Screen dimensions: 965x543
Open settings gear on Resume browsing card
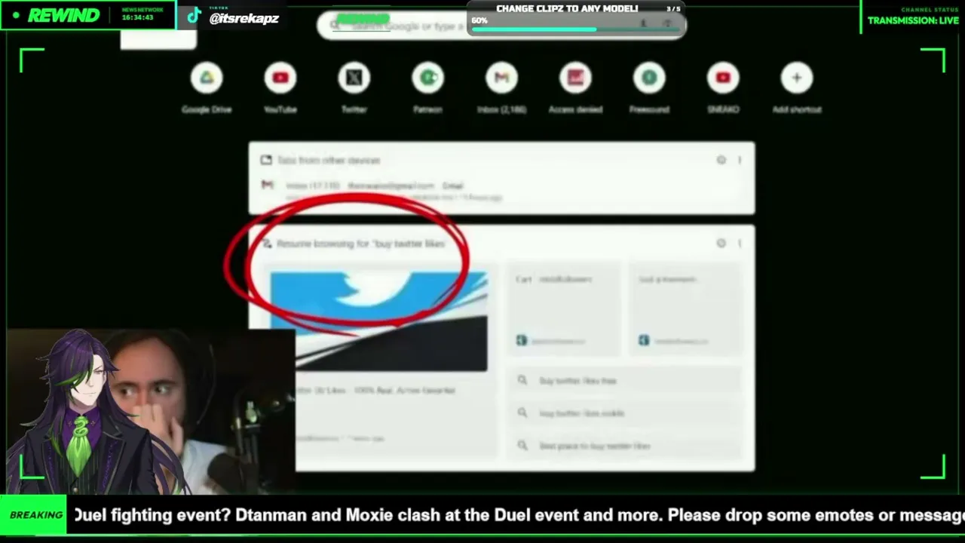(721, 243)
